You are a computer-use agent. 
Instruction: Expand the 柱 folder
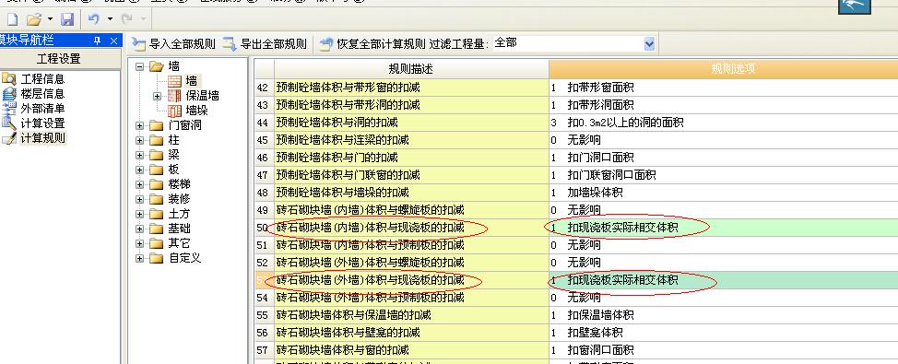coord(140,140)
